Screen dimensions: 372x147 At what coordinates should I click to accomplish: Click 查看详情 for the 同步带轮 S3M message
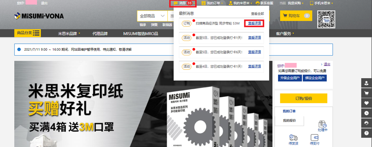click(x=255, y=23)
